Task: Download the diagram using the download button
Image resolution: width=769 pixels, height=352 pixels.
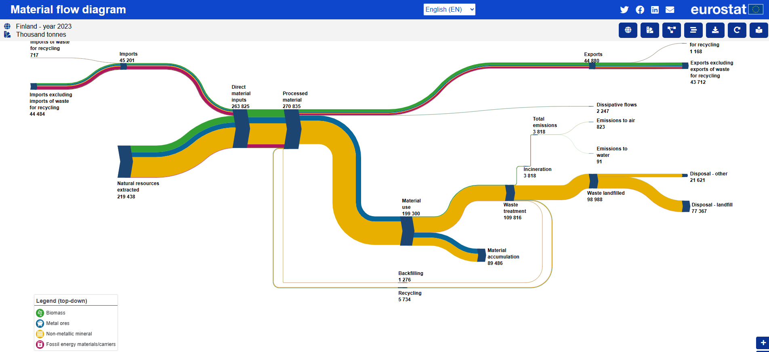Action: pyautogui.click(x=715, y=30)
